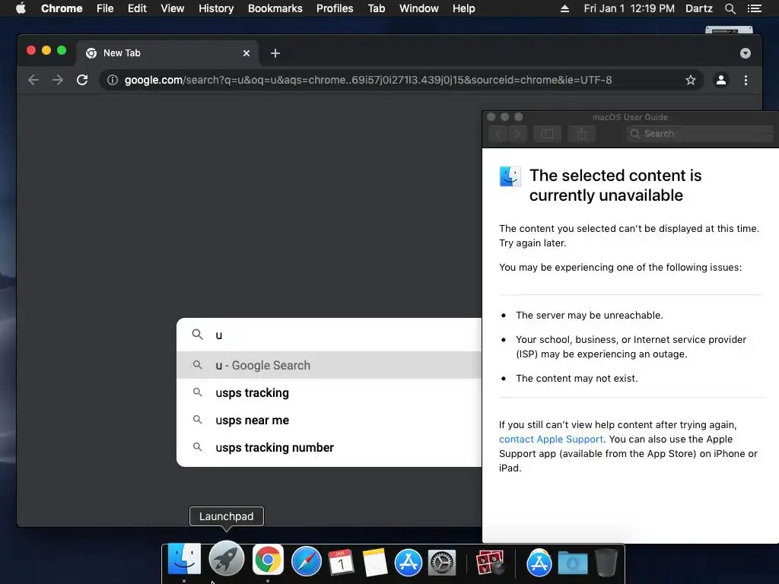Close the New Tab tab

(x=246, y=53)
